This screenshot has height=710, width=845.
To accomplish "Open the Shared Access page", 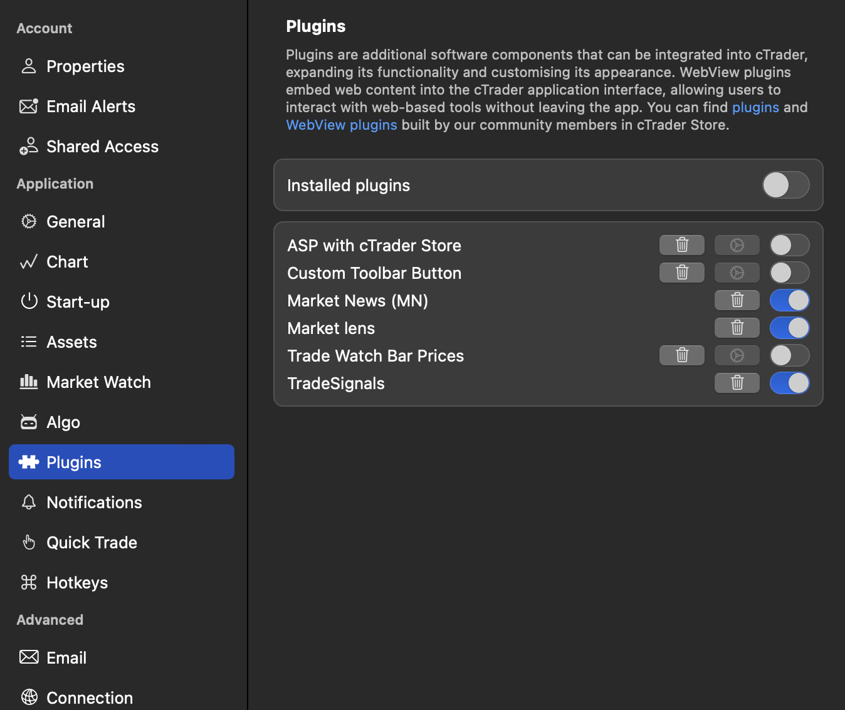I will coord(102,147).
